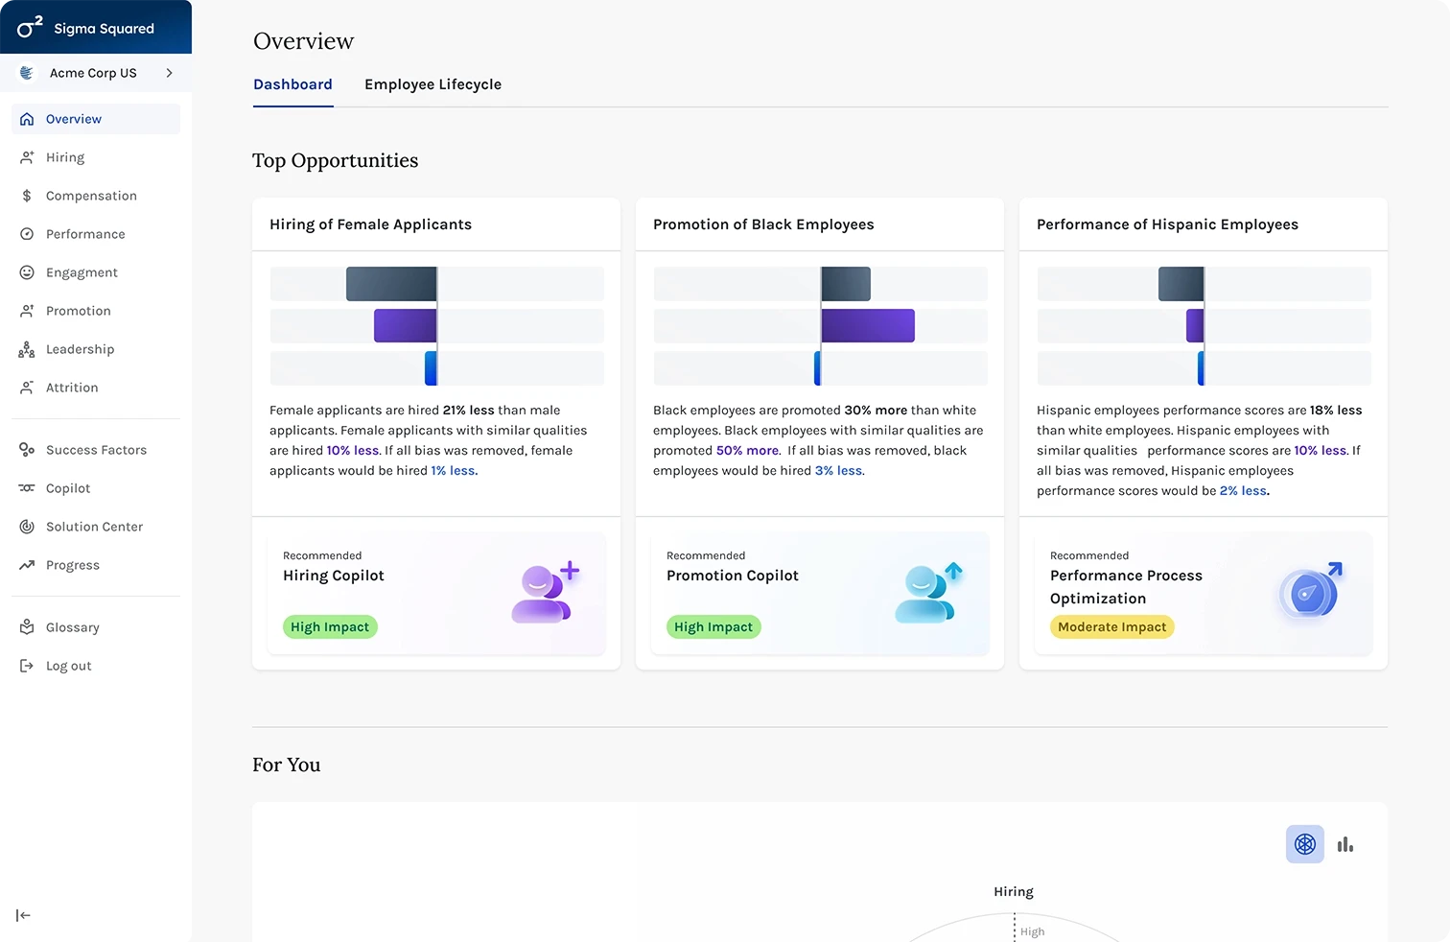This screenshot has width=1450, height=942.
Task: Click the Log out label
Action: pyautogui.click(x=69, y=666)
